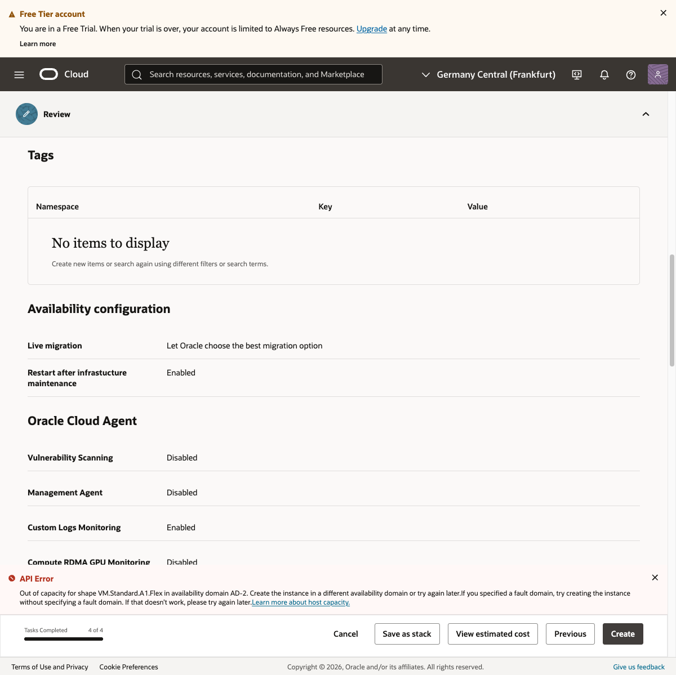Image resolution: width=676 pixels, height=675 pixels.
Task: Dismiss the API Error message
Action: [655, 578]
